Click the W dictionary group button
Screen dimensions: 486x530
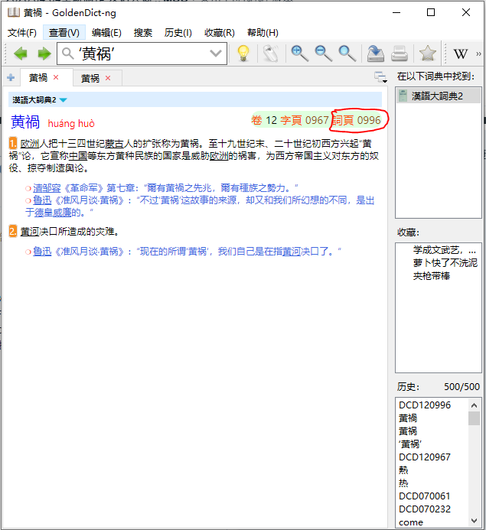click(x=460, y=54)
